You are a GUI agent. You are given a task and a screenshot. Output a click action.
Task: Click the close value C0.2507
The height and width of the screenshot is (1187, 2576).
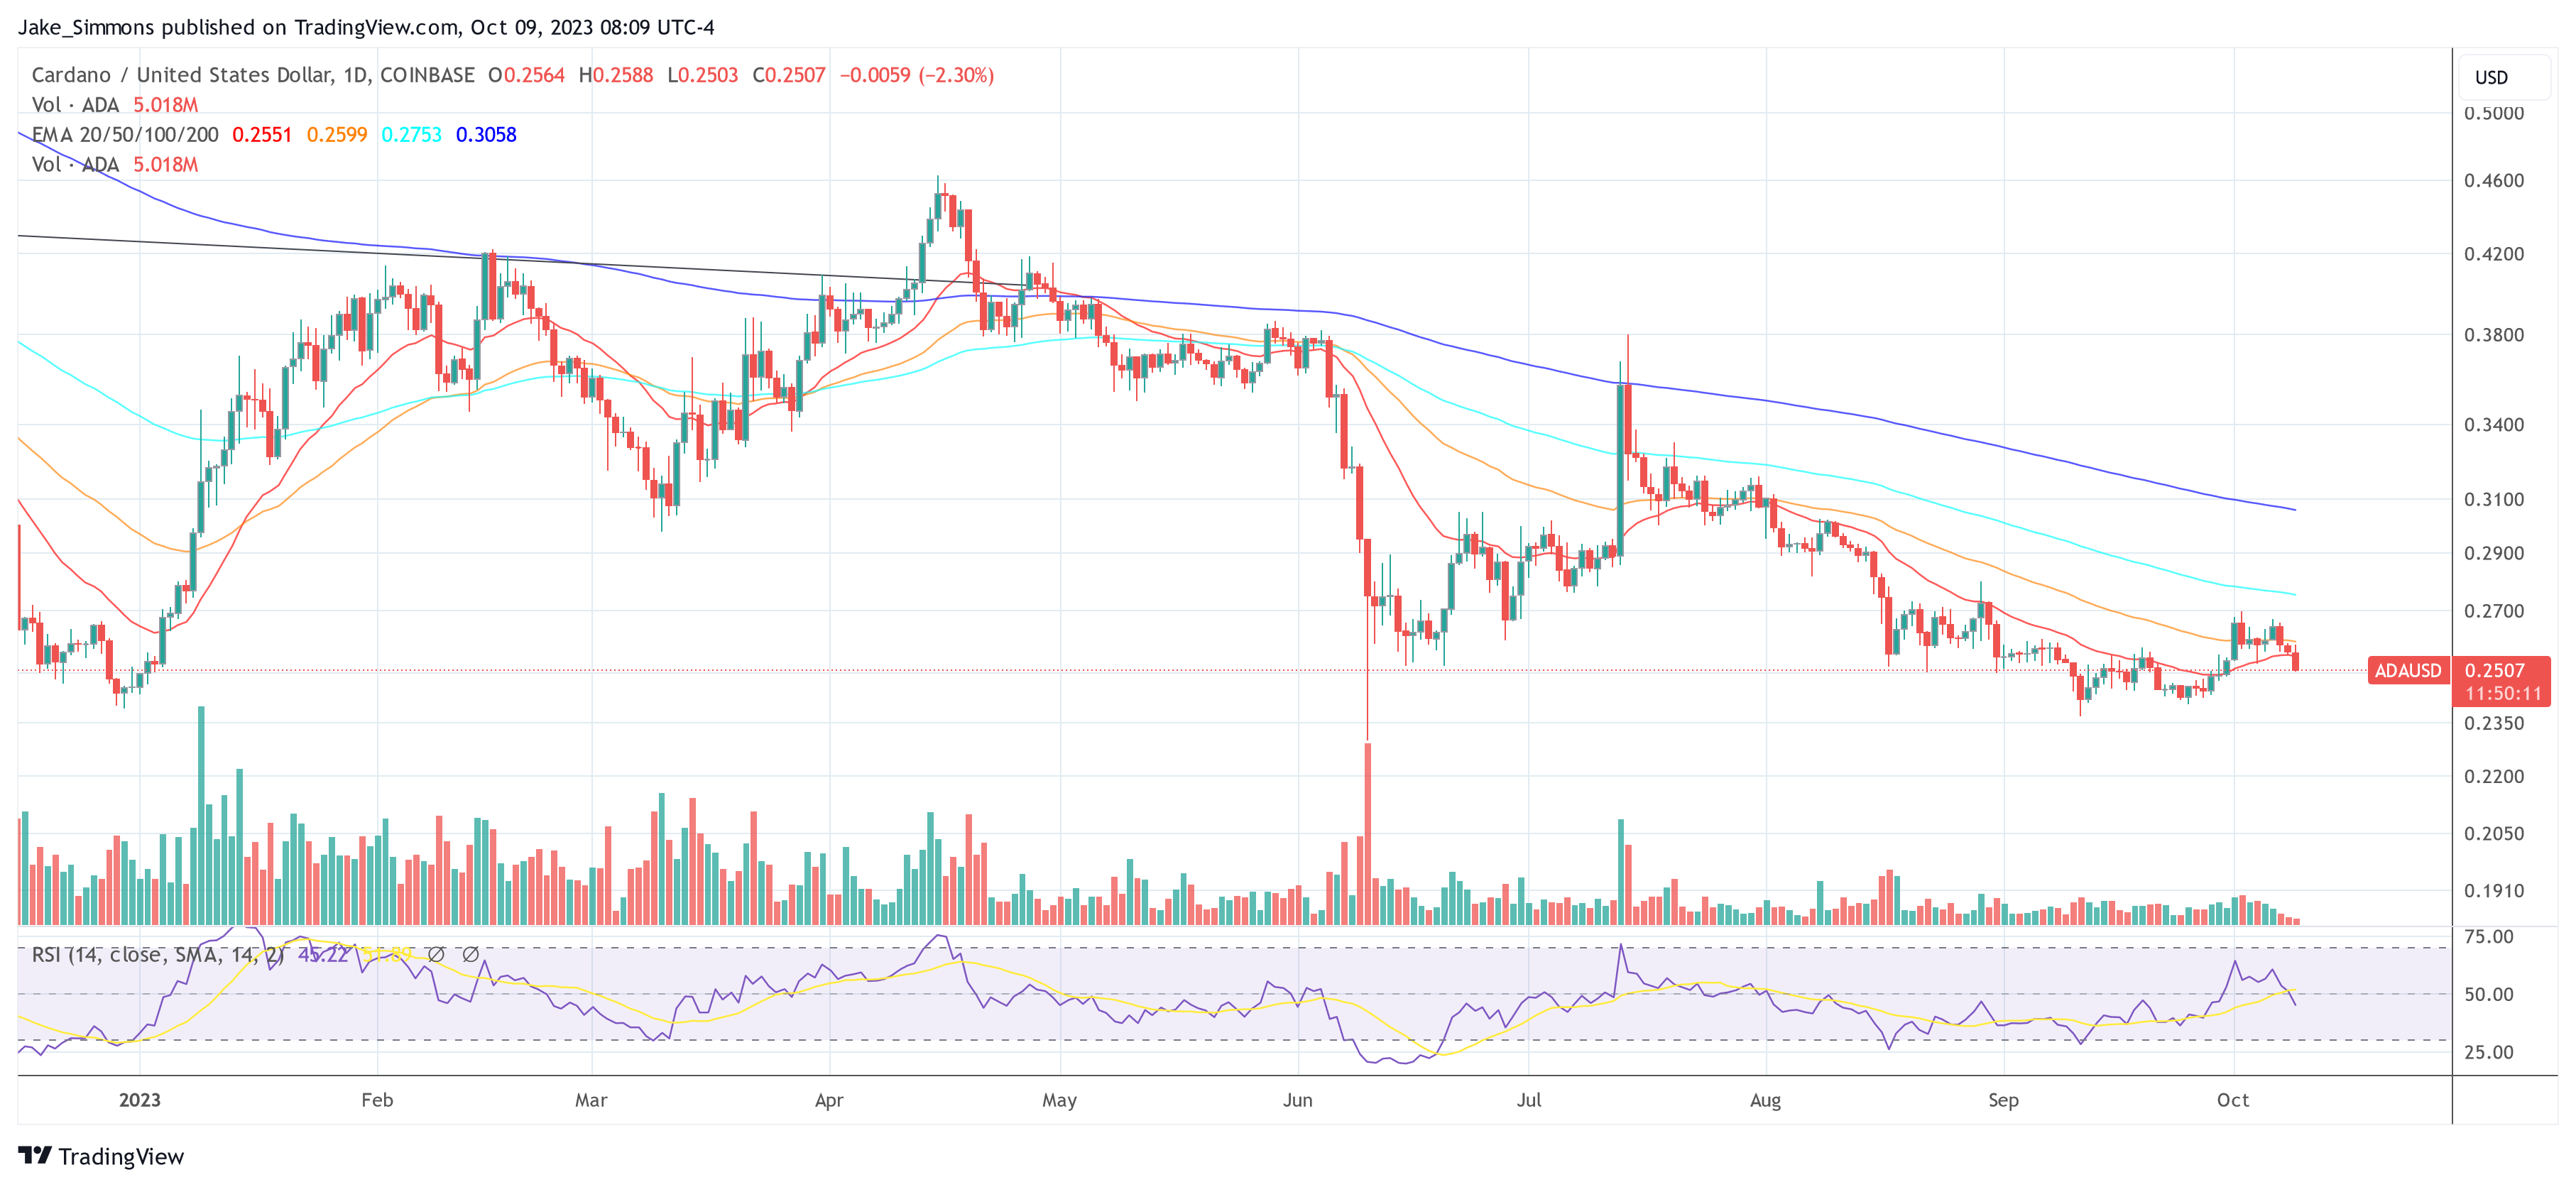pos(789,75)
